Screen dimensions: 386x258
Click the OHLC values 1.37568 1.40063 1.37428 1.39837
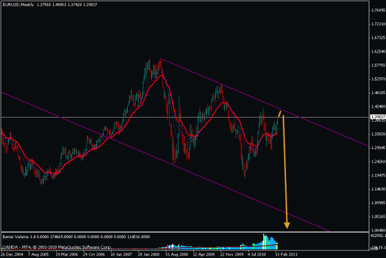pos(67,5)
